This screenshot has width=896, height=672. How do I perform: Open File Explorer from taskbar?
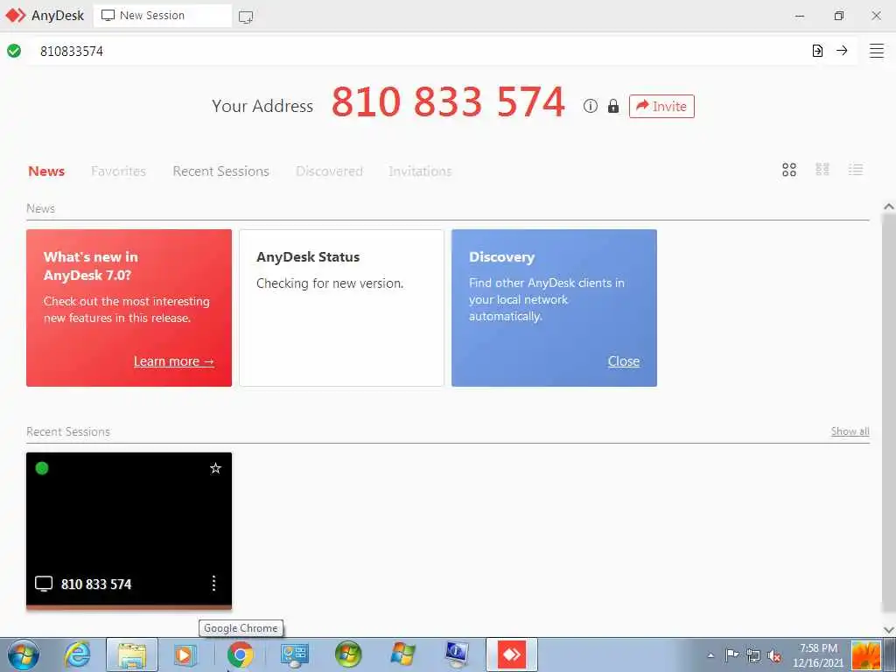pos(132,654)
